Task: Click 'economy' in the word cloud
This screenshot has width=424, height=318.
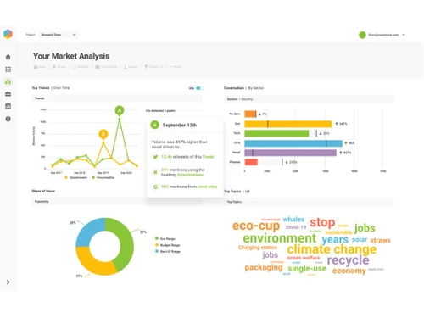Action: 349,271
